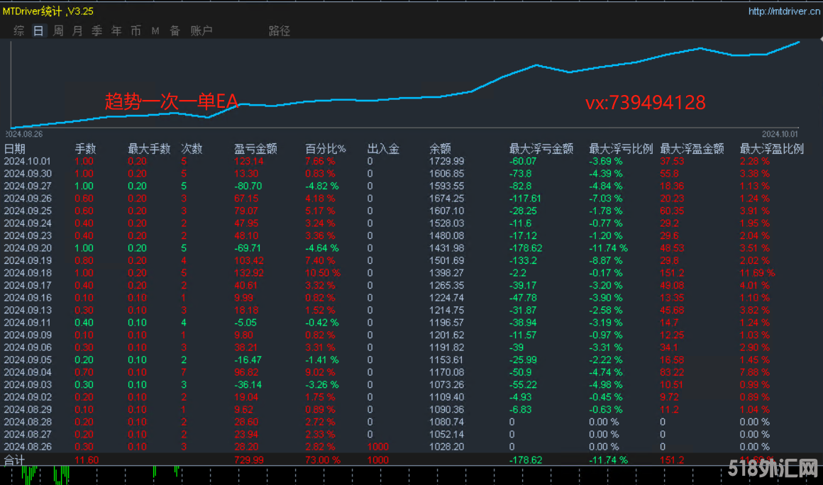This screenshot has width=823, height=485.
Task: Open the 币 currency tab
Action: click(x=136, y=31)
